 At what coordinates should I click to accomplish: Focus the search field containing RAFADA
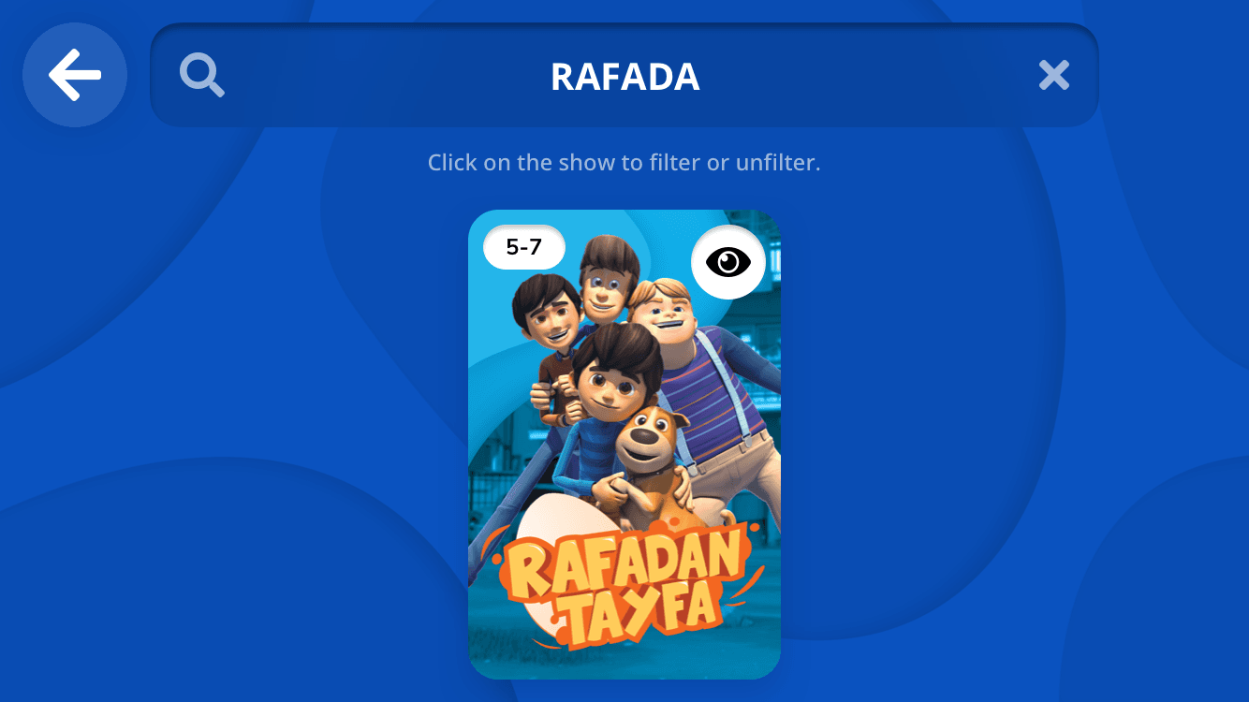click(624, 75)
